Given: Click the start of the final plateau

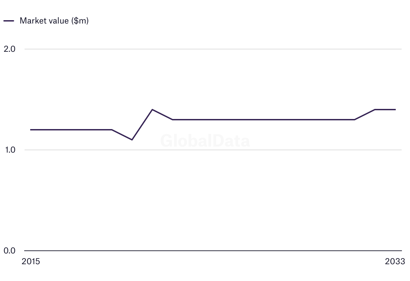Looking at the screenshot, I should [x=375, y=110].
